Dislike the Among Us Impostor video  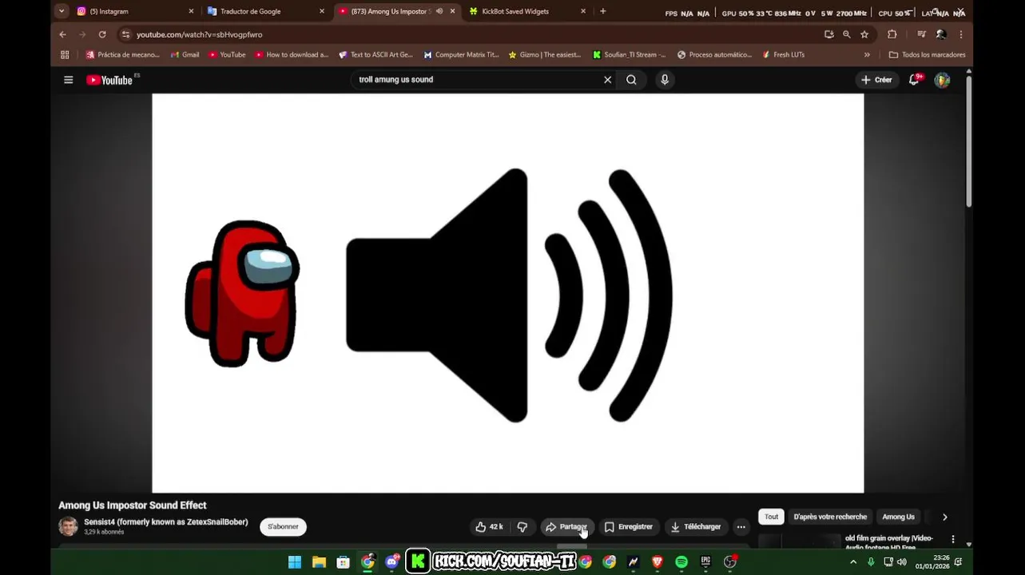click(522, 527)
